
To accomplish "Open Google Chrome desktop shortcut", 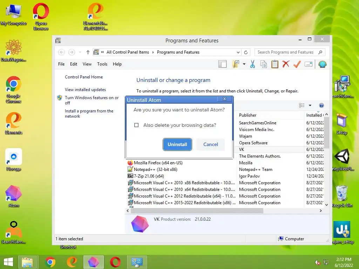I will point(14,89).
